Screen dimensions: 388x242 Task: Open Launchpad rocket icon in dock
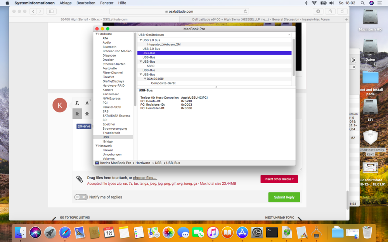[x=50, y=233]
